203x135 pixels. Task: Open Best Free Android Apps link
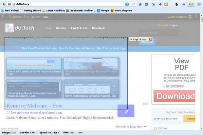click(x=111, y=48)
